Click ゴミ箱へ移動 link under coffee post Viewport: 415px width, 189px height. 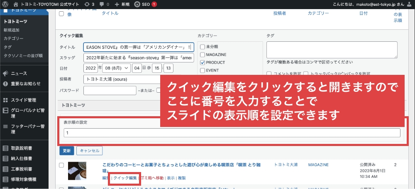click(151, 178)
